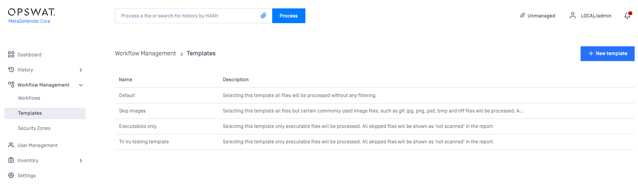Click the User Management people icon
Screen dimensions: 638x192
click(x=11, y=145)
